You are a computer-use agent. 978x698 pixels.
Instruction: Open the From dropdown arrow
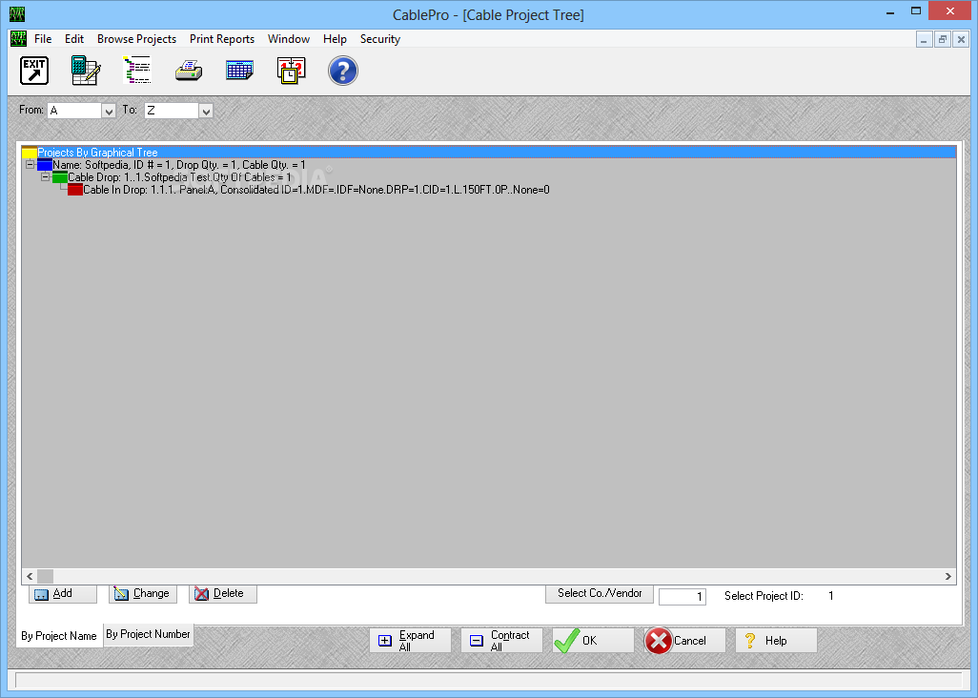click(x=109, y=111)
